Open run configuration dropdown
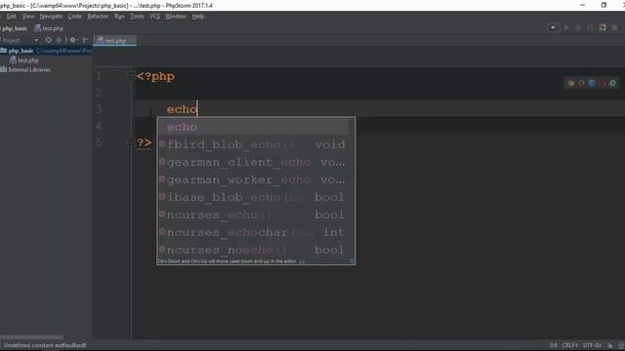The width and height of the screenshot is (625, 351). pyautogui.click(x=553, y=27)
